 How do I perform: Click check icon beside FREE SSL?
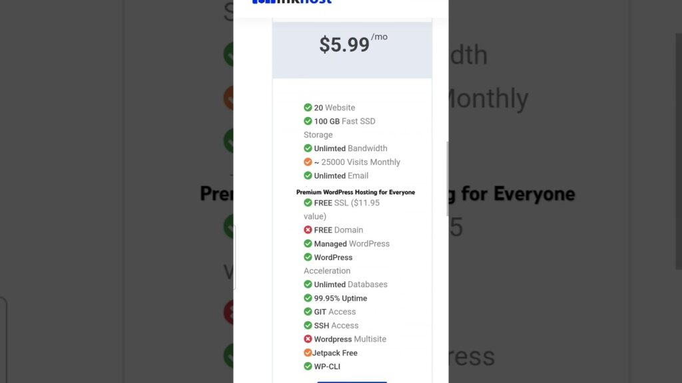[308, 203]
